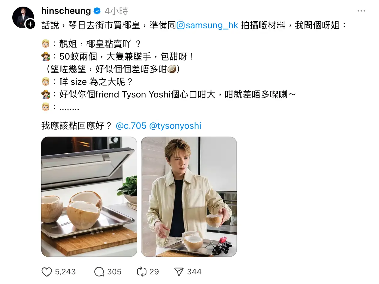
Task: Open replies via the comment bubble icon
Action: tap(99, 272)
